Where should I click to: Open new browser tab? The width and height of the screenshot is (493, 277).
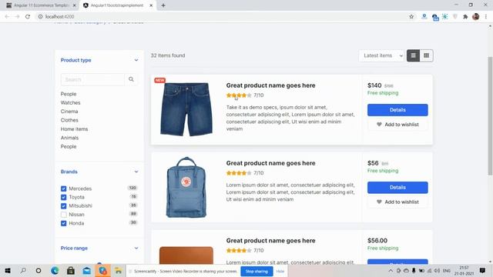pyautogui.click(x=163, y=5)
